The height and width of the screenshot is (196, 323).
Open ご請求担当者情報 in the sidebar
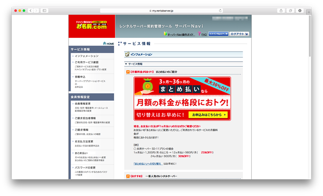85,118
